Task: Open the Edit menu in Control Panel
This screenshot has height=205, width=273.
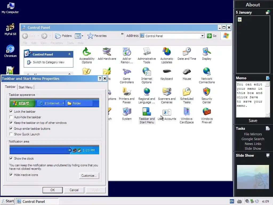Action: [x=34, y=43]
